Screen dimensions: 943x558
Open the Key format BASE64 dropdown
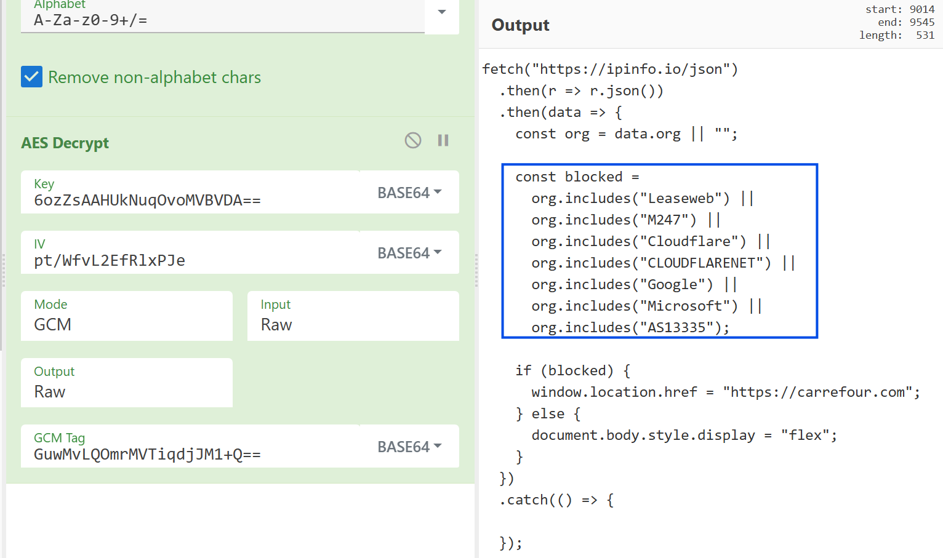click(x=409, y=193)
